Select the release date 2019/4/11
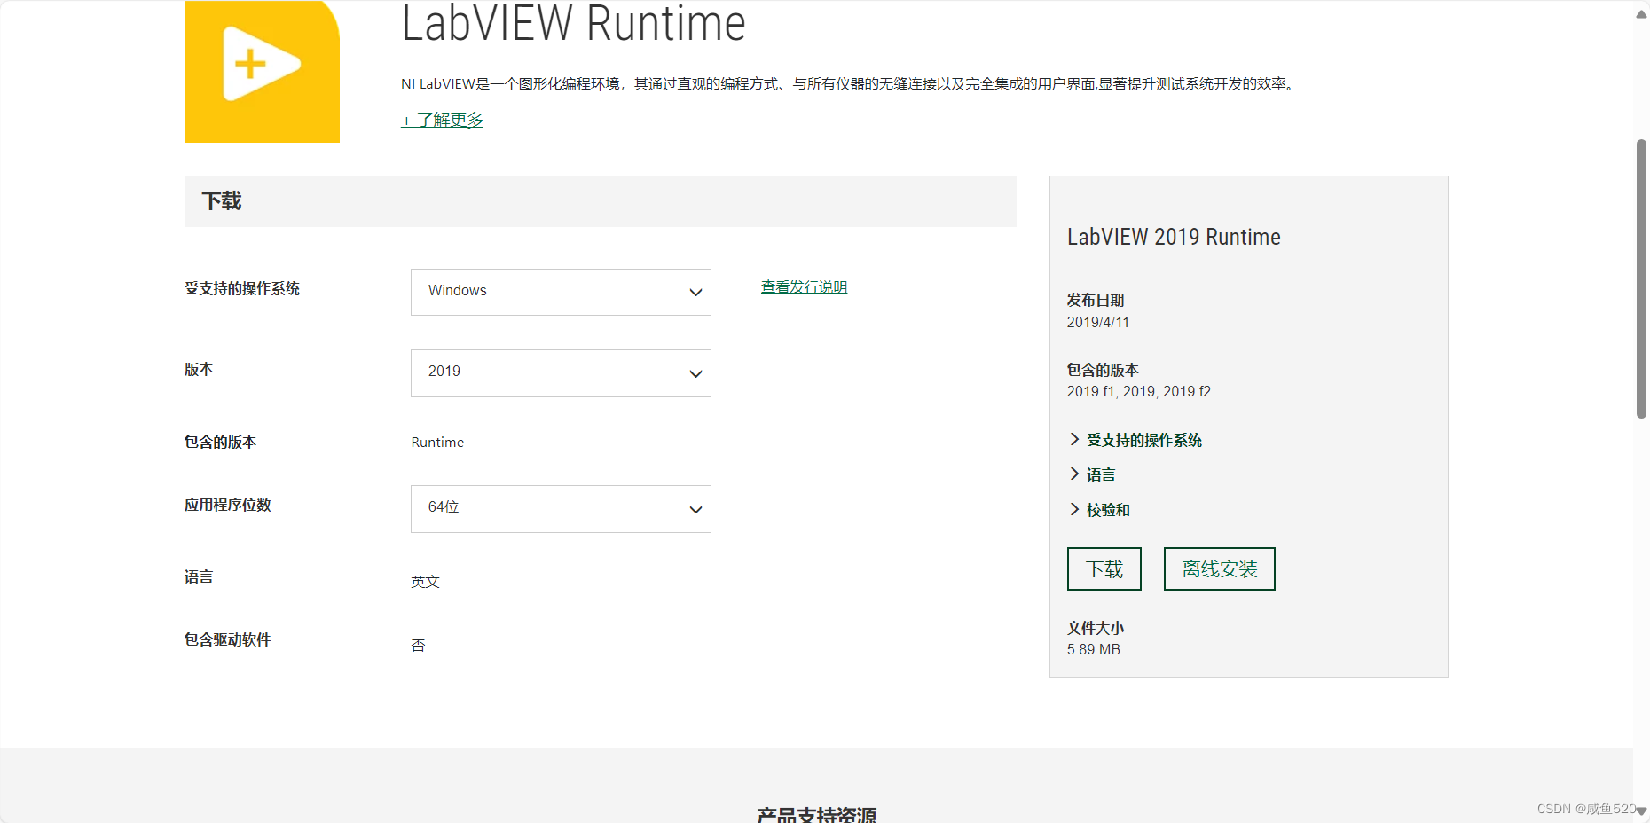1650x823 pixels. pos(1098,323)
